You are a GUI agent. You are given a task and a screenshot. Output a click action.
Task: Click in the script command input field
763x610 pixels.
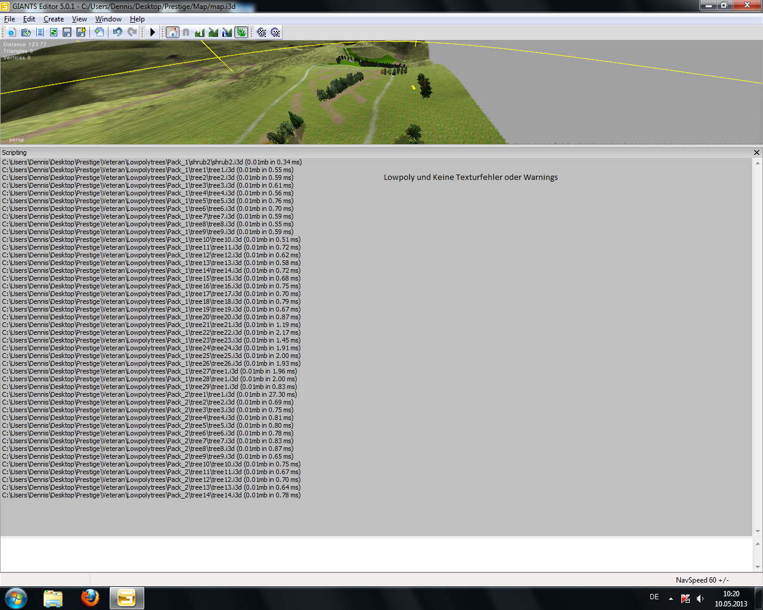coord(377,555)
